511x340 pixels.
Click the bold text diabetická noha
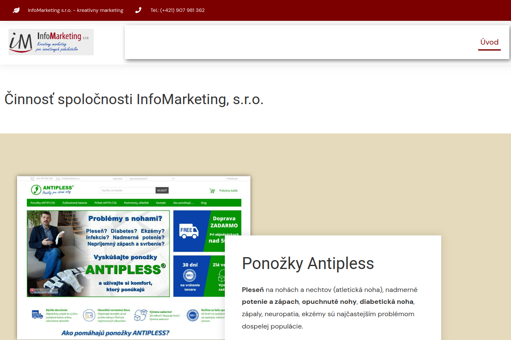click(x=386, y=302)
